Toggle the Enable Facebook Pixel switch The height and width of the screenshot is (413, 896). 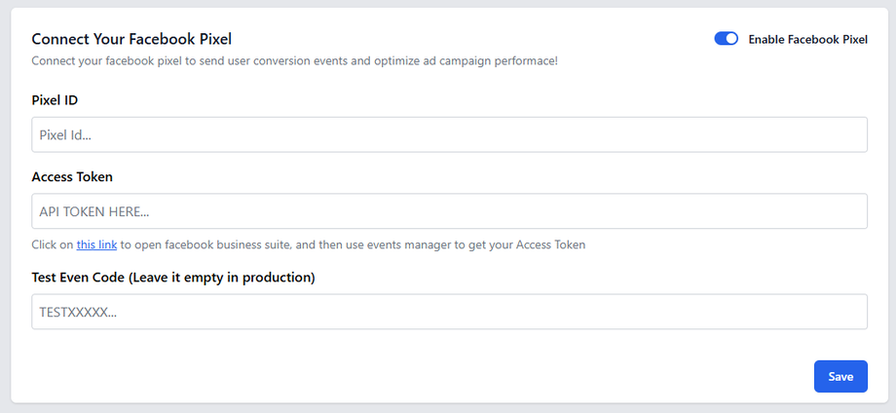click(726, 39)
